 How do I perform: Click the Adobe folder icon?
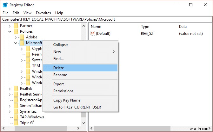coord(22,37)
